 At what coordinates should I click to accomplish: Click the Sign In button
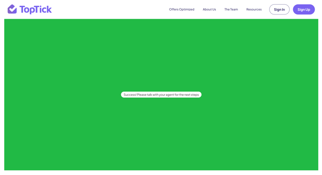[279, 10]
